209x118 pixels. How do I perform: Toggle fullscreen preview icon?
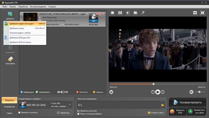coord(202,13)
